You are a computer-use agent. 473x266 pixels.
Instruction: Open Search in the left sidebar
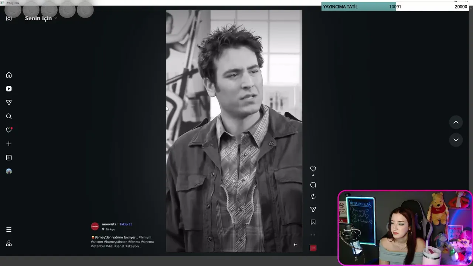pos(9,116)
